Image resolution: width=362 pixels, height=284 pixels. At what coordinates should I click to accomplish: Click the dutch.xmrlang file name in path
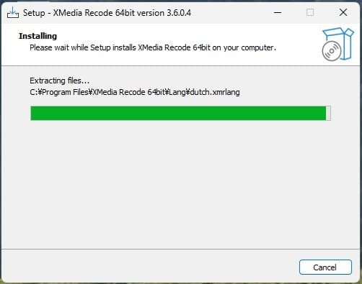pyautogui.click(x=215, y=92)
